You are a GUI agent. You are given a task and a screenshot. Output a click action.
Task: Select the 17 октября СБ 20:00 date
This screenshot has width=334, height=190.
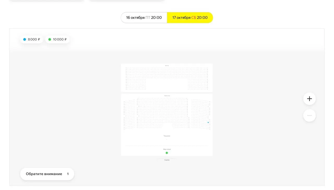pyautogui.click(x=190, y=18)
